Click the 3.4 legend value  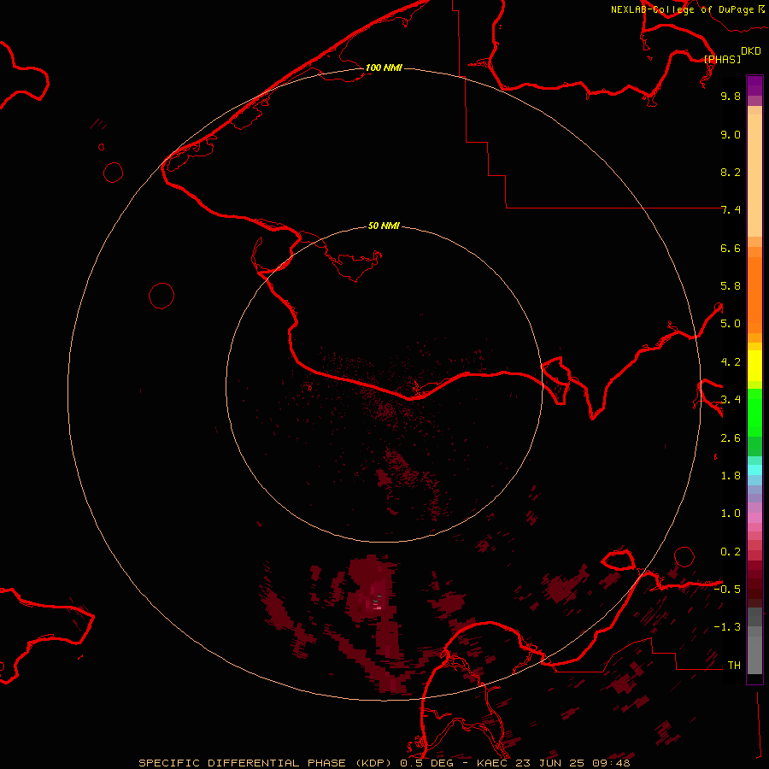click(x=731, y=400)
